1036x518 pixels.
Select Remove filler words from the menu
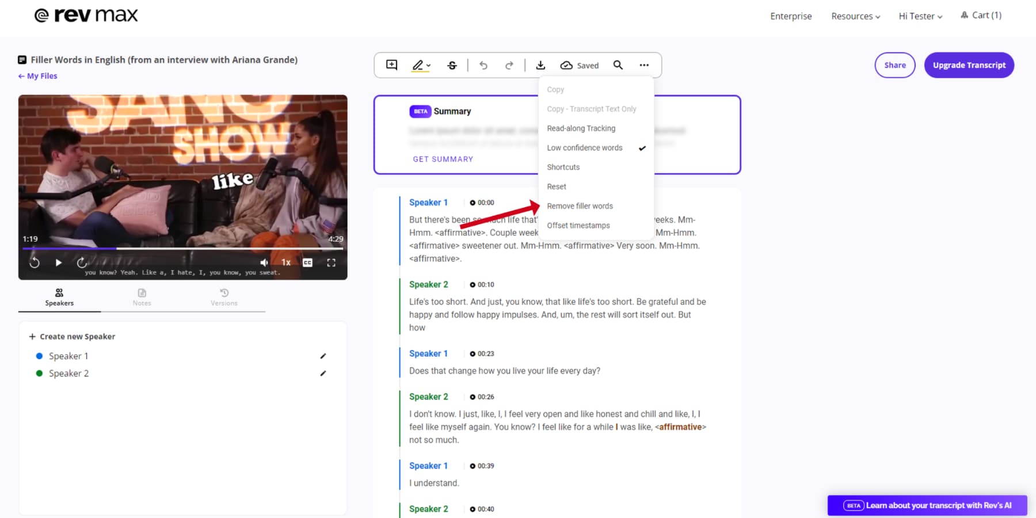pyautogui.click(x=580, y=205)
